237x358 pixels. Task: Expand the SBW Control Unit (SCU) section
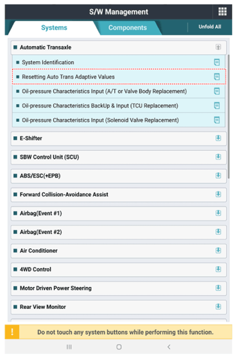[x=218, y=157]
